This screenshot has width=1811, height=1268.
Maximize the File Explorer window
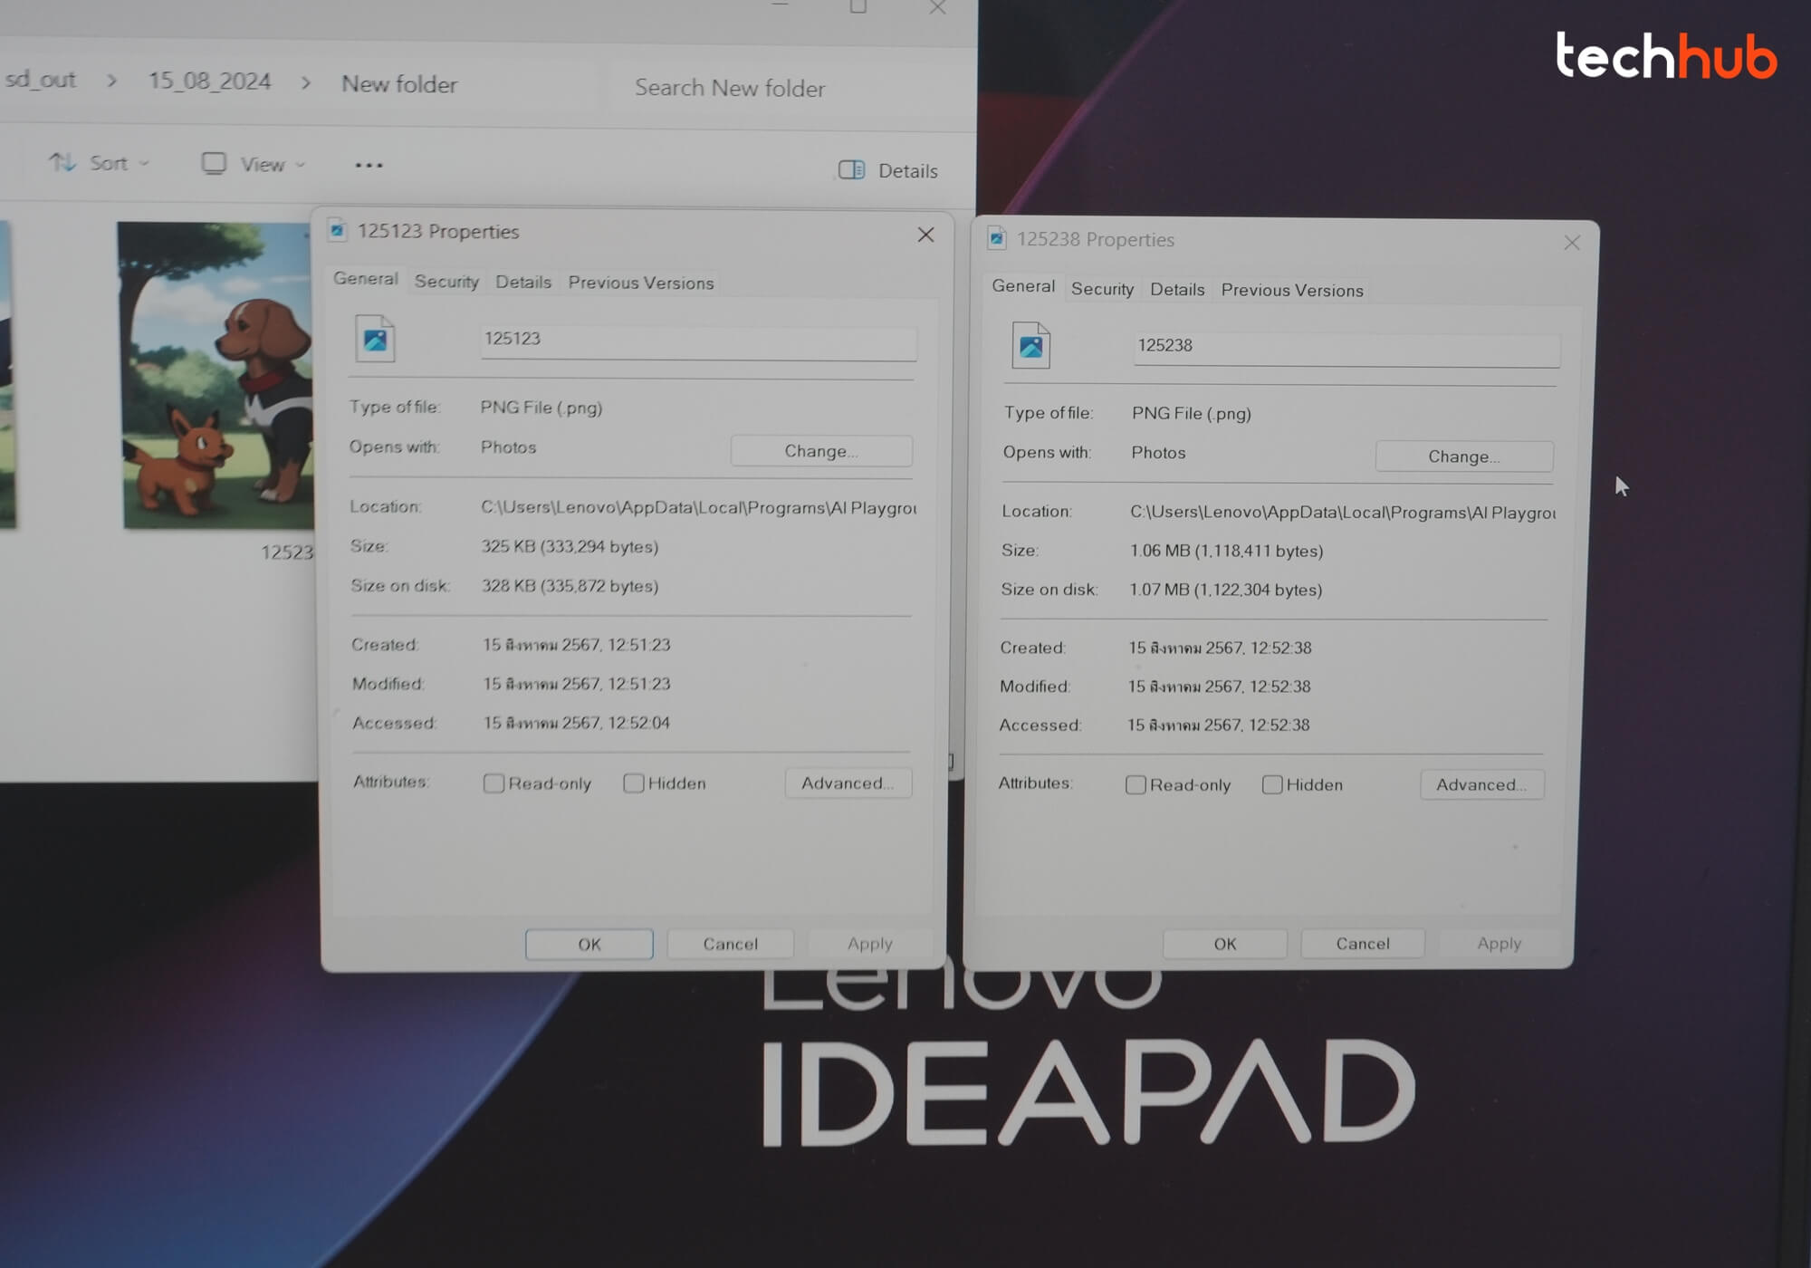[x=858, y=7]
